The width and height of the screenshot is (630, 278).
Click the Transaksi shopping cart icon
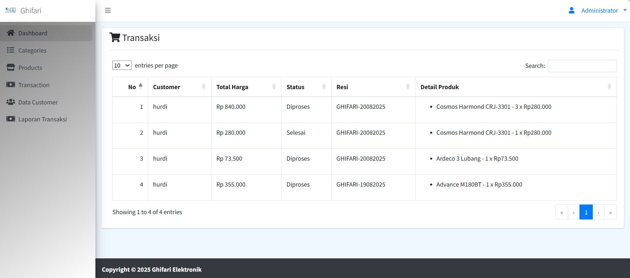pyautogui.click(x=115, y=38)
